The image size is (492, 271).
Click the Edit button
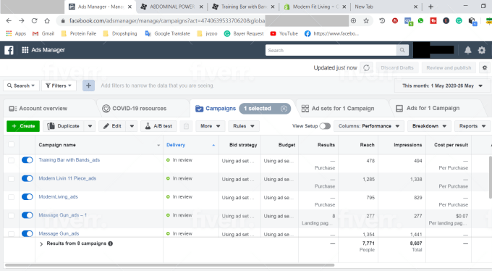(113, 126)
